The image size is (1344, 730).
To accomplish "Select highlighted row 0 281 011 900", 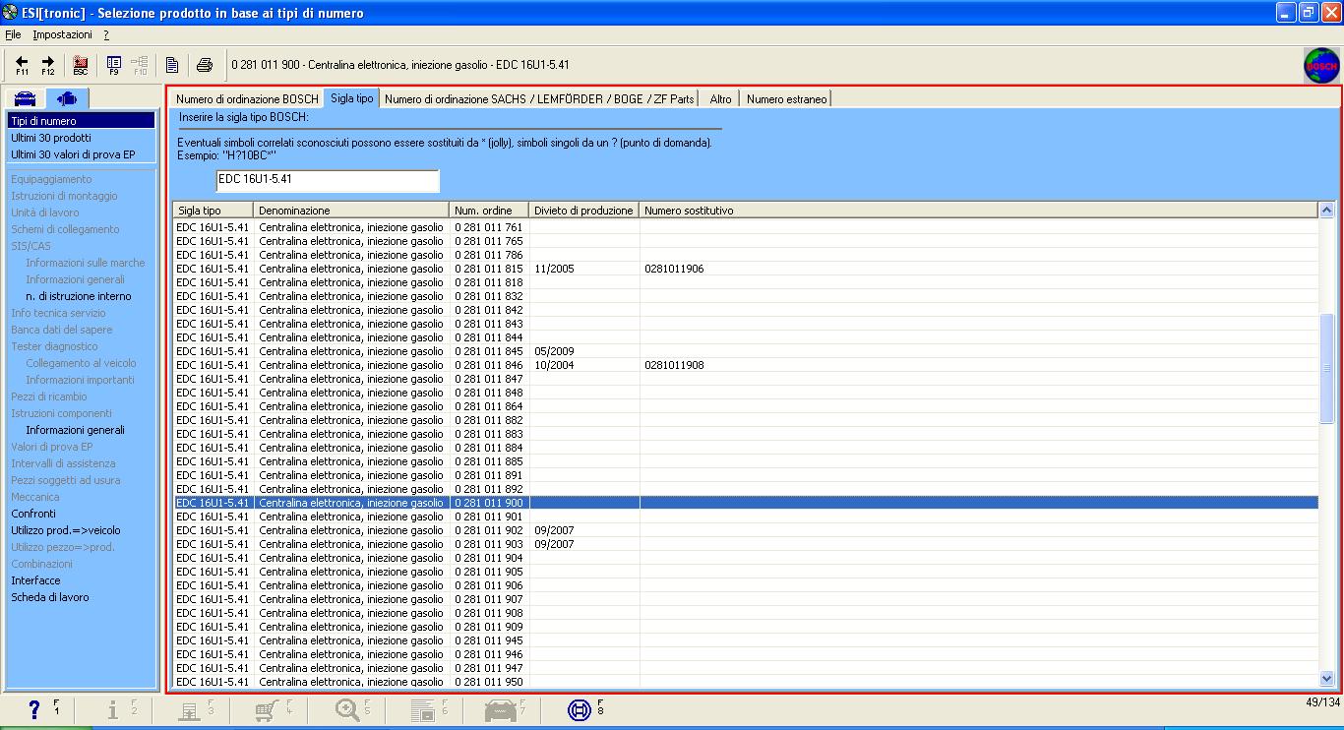I will (x=746, y=503).
